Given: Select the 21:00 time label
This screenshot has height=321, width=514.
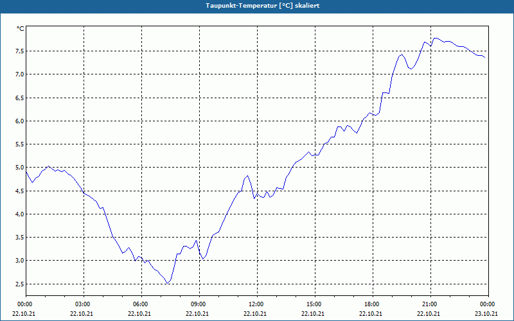Looking at the screenshot, I should click(x=429, y=304).
